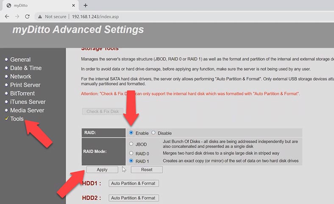Select Tools in the sidebar
Screen dimensions: 334x204
(17, 119)
